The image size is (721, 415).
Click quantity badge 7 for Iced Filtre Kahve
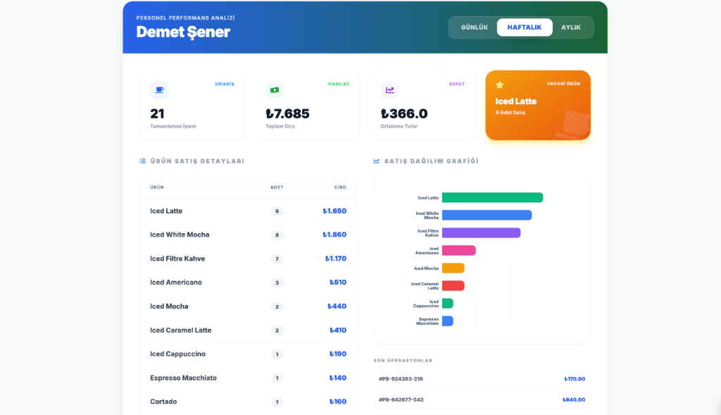(277, 259)
